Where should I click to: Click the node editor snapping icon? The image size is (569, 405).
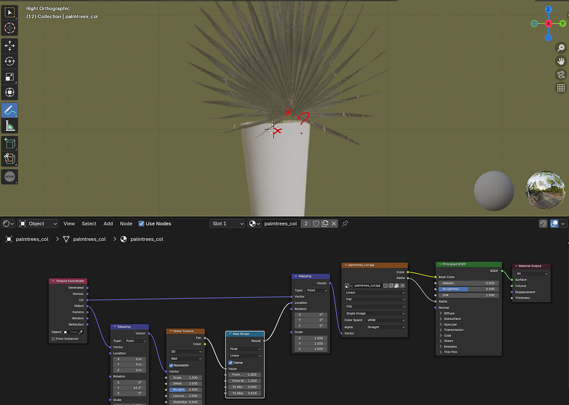coord(543,224)
